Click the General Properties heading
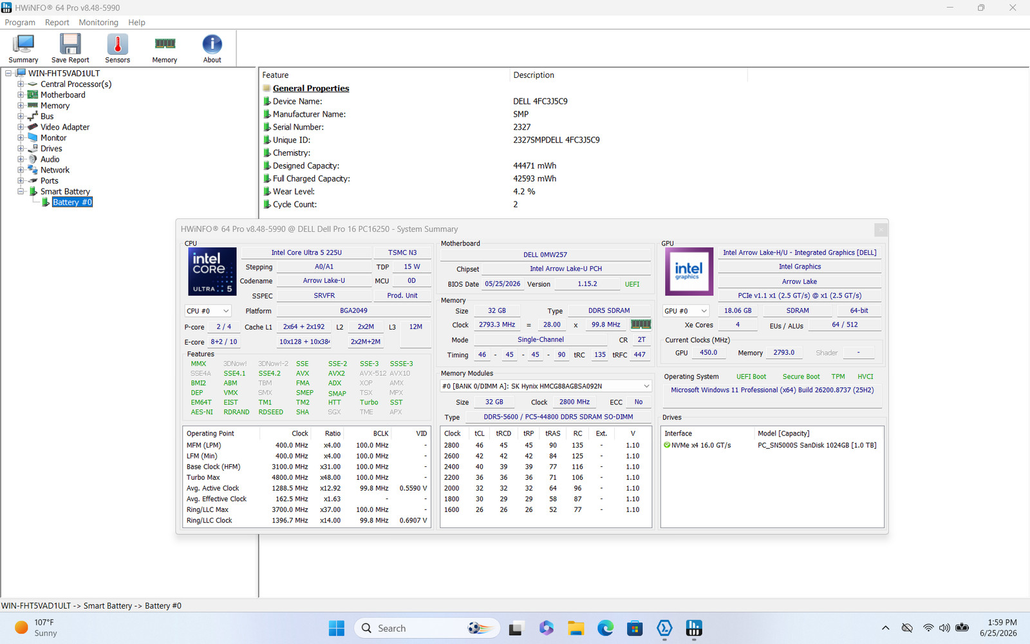The height and width of the screenshot is (644, 1030). (x=311, y=88)
